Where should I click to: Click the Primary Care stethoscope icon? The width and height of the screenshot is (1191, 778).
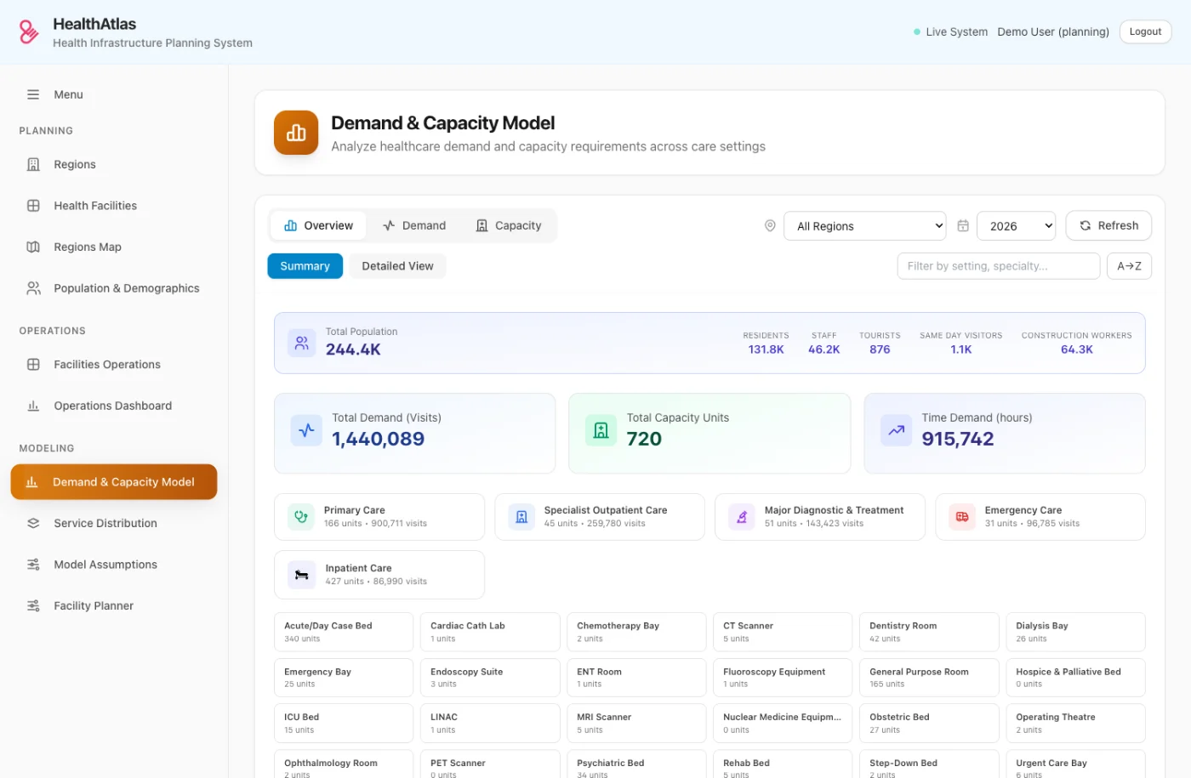[x=301, y=516]
